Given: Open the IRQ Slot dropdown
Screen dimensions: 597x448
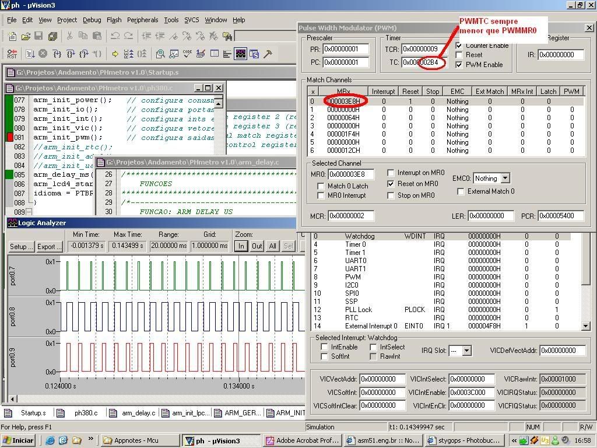Looking at the screenshot, I should pyautogui.click(x=467, y=351).
